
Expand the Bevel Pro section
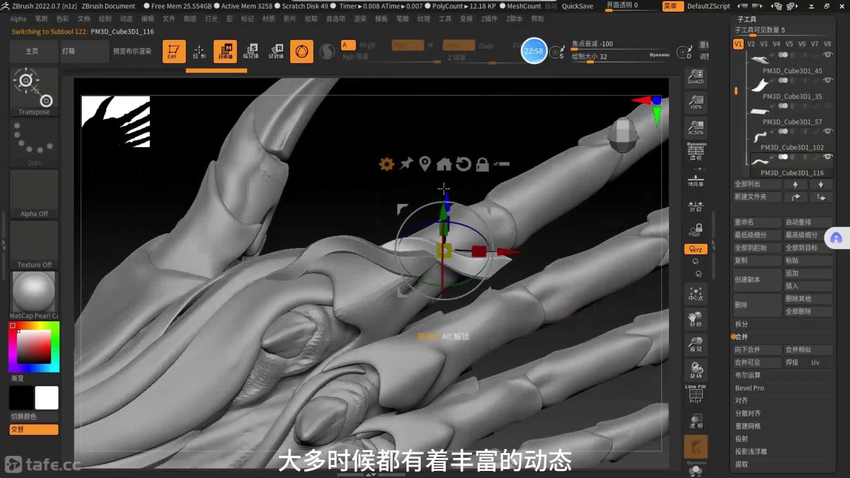[x=750, y=388]
